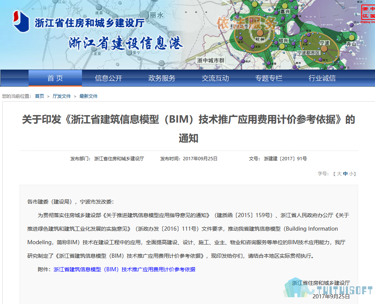
Task: Set font size to medium (中)
Action: click(345, 174)
